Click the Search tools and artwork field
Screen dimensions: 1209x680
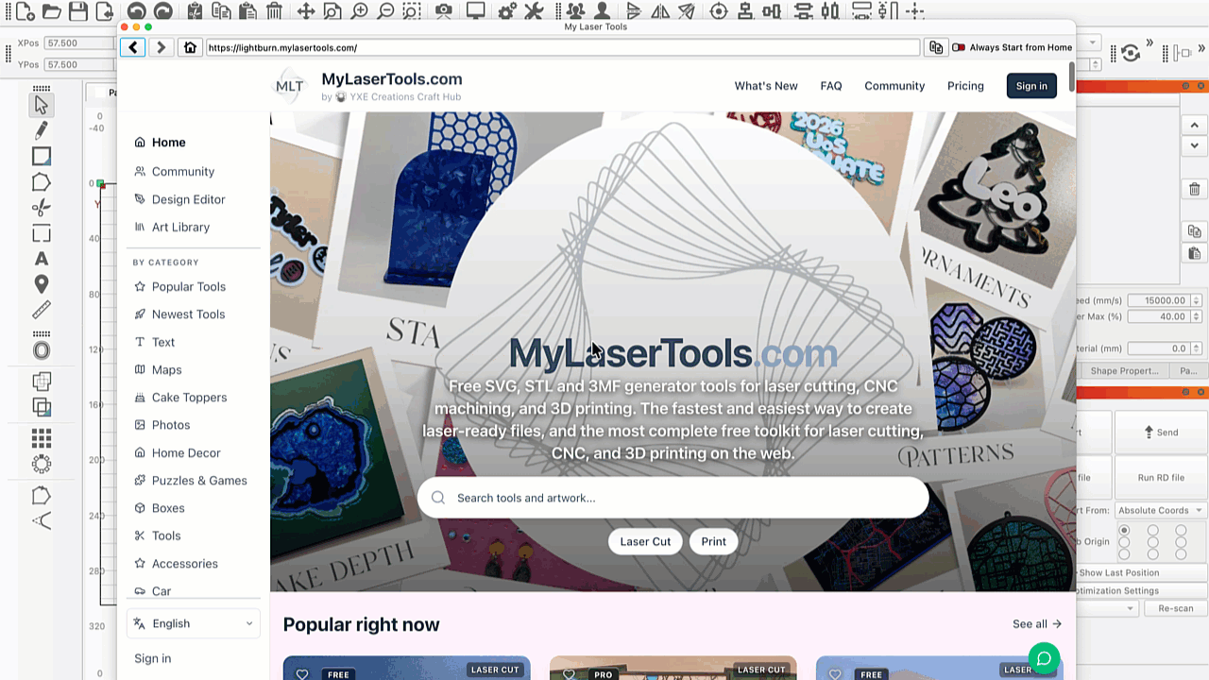tap(673, 498)
